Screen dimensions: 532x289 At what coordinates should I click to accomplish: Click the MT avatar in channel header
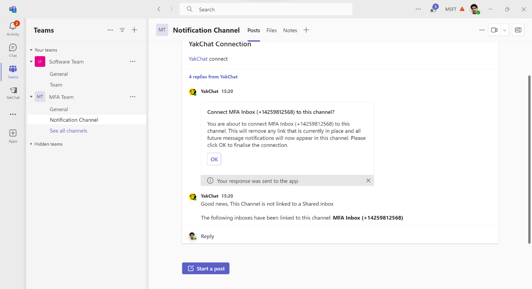[162, 30]
